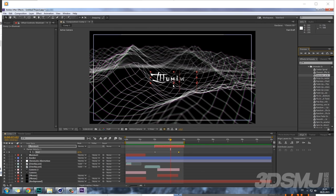This screenshot has height=196, width=336.
Task: Click the Effects & Presets search field
Action: [x=316, y=63]
